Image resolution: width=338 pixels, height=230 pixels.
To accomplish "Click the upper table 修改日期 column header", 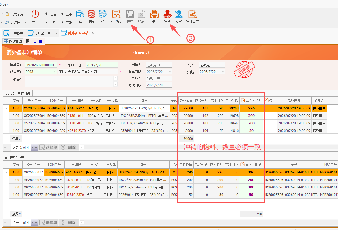I will [x=294, y=101].
